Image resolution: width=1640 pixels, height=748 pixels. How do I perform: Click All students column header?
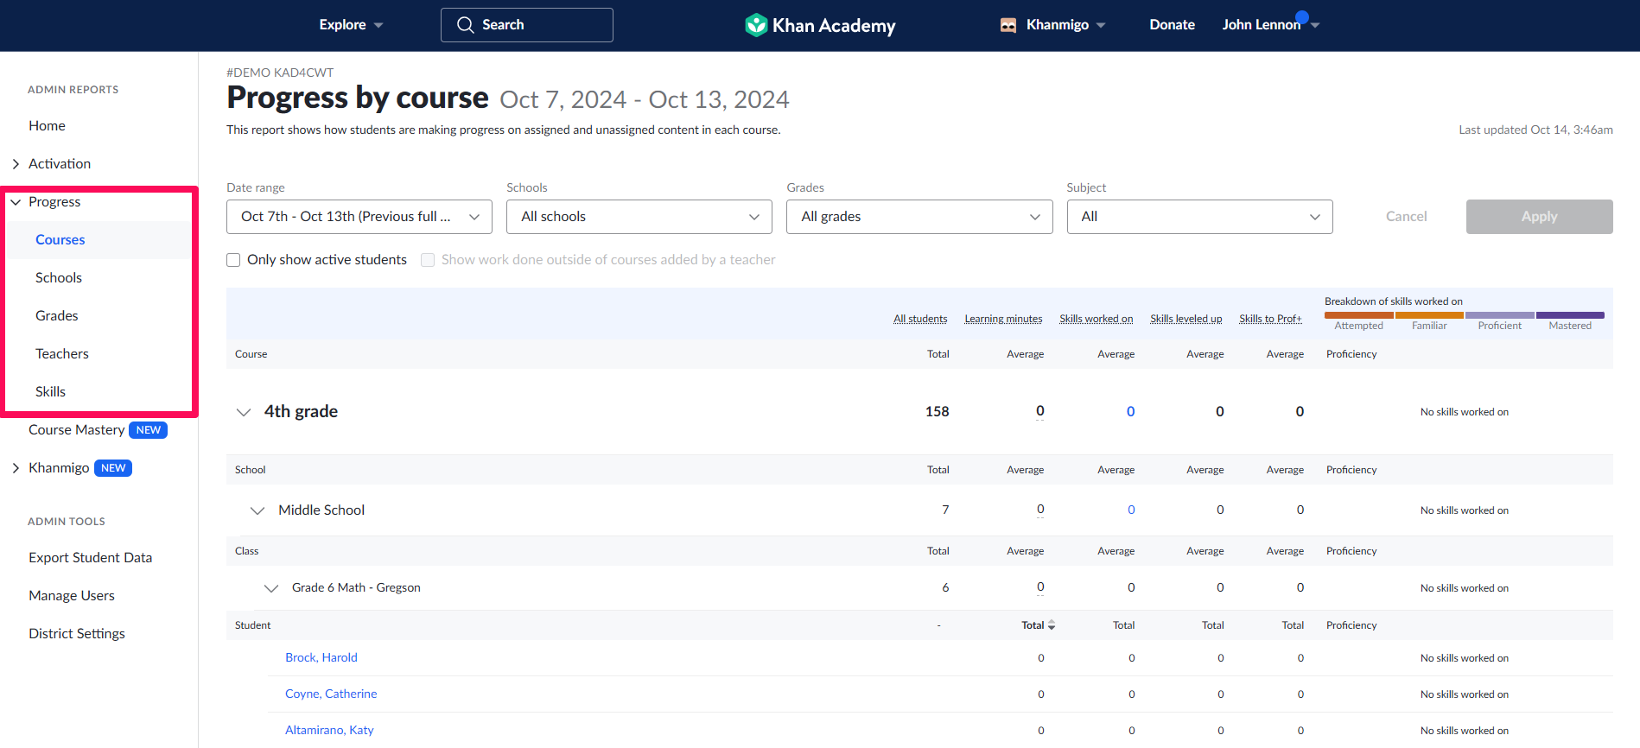click(920, 320)
